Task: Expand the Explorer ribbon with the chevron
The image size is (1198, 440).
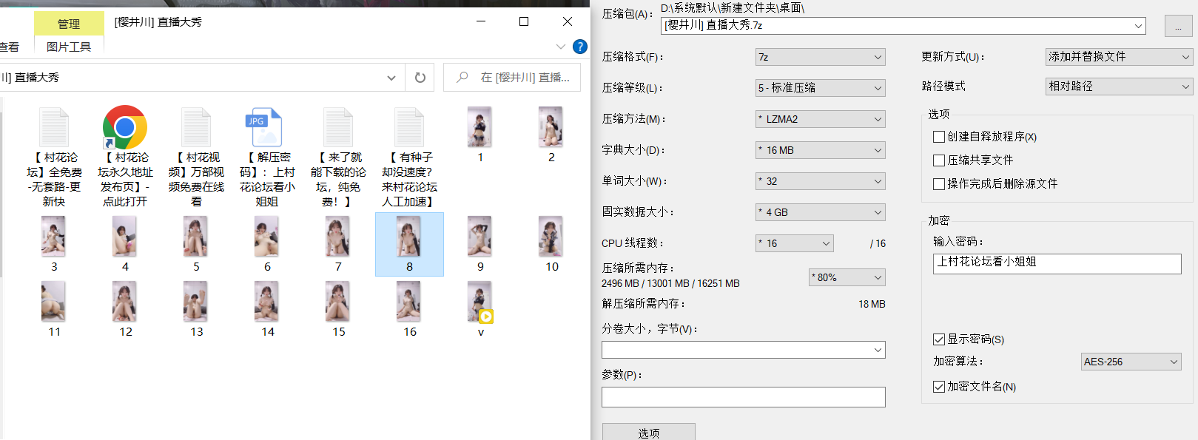Action: point(560,47)
